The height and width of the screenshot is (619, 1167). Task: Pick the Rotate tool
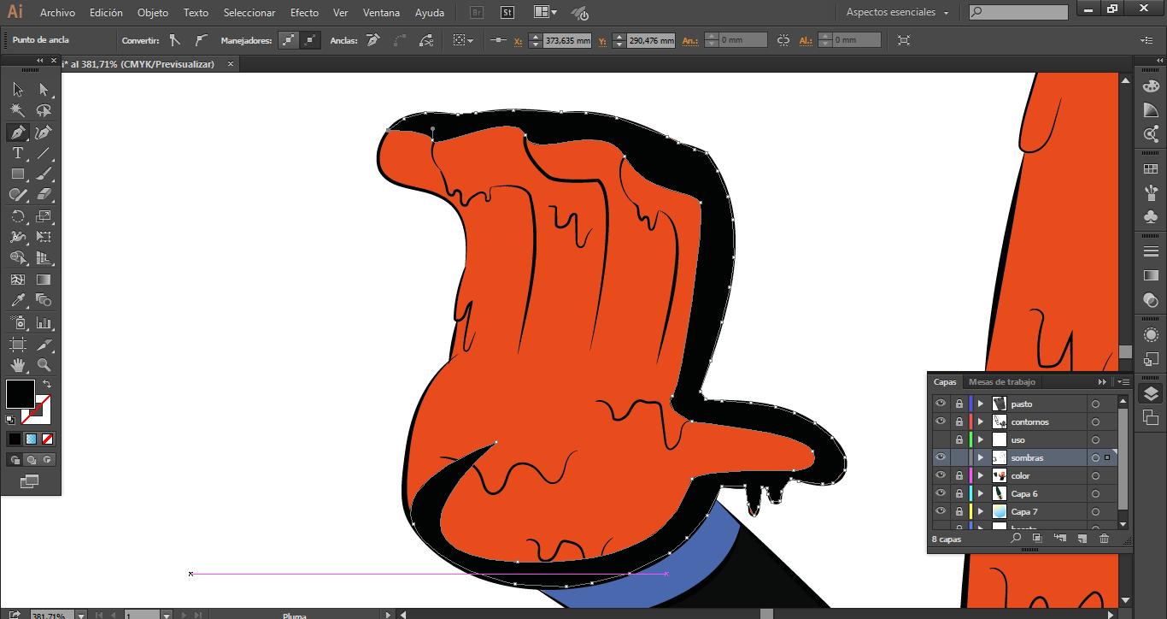tap(18, 216)
